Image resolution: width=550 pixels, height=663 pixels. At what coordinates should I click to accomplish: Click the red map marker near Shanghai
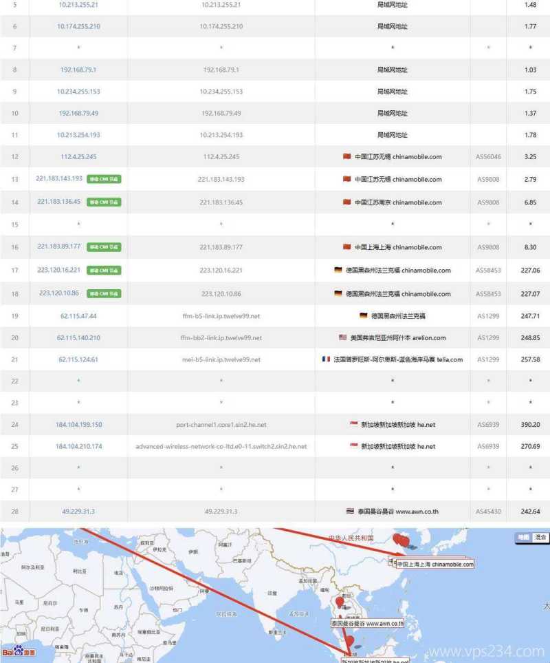pos(399,542)
